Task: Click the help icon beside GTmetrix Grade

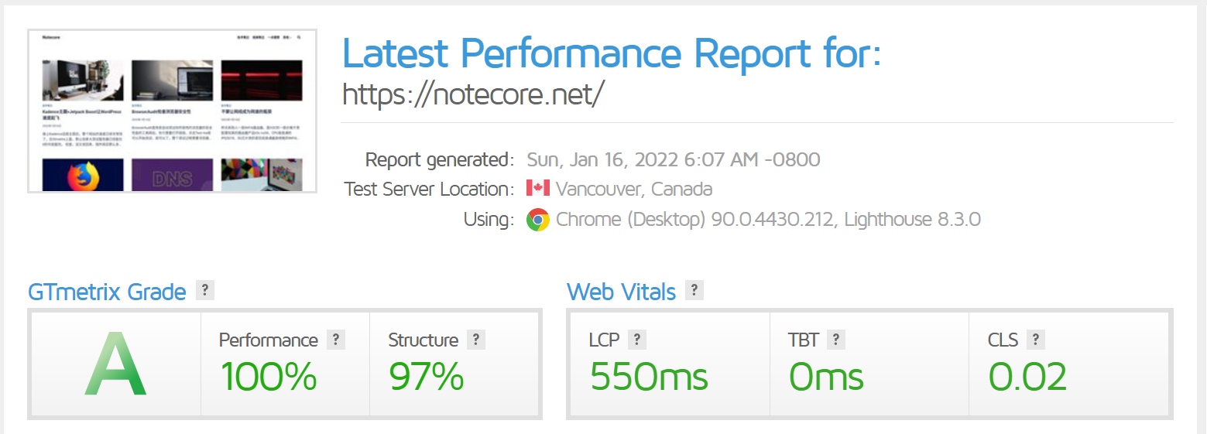Action: click(x=204, y=291)
